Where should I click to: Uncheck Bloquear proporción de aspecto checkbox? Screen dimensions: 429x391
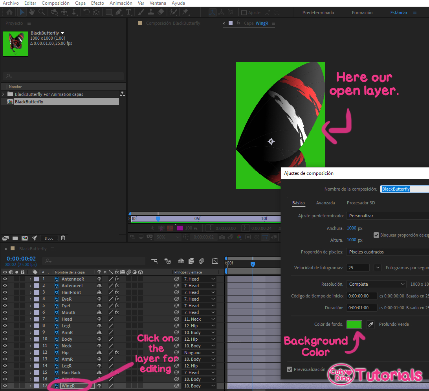(376, 235)
